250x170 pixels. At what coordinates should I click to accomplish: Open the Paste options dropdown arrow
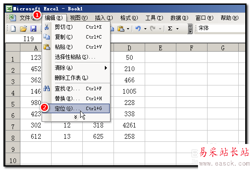coord(128,29)
